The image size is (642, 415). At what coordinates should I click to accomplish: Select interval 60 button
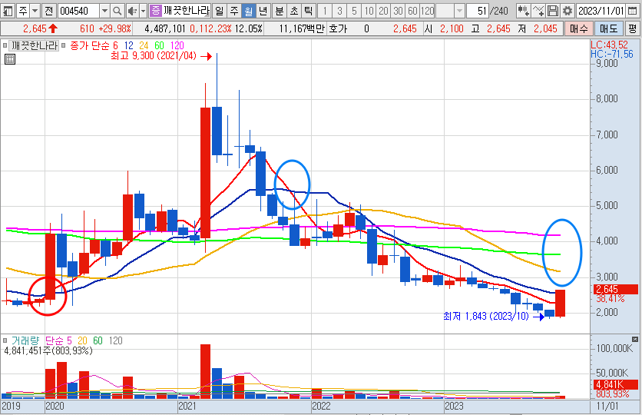[412, 11]
